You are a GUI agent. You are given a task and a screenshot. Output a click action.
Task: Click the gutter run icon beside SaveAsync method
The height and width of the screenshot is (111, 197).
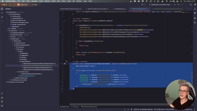click(65, 21)
